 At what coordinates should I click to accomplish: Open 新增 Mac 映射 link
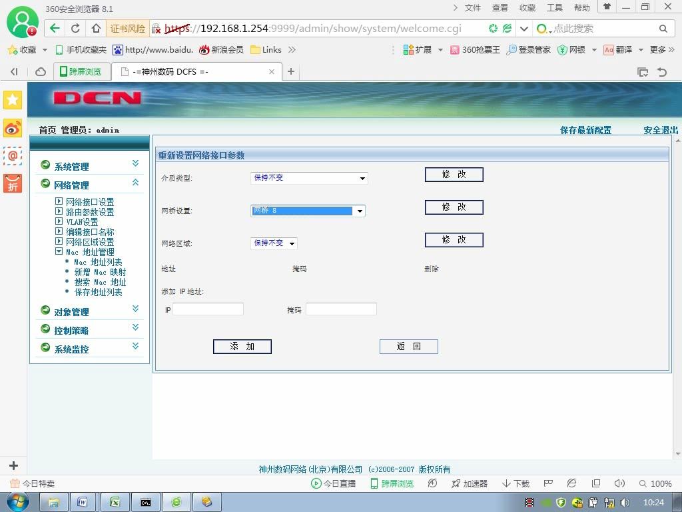[100, 272]
